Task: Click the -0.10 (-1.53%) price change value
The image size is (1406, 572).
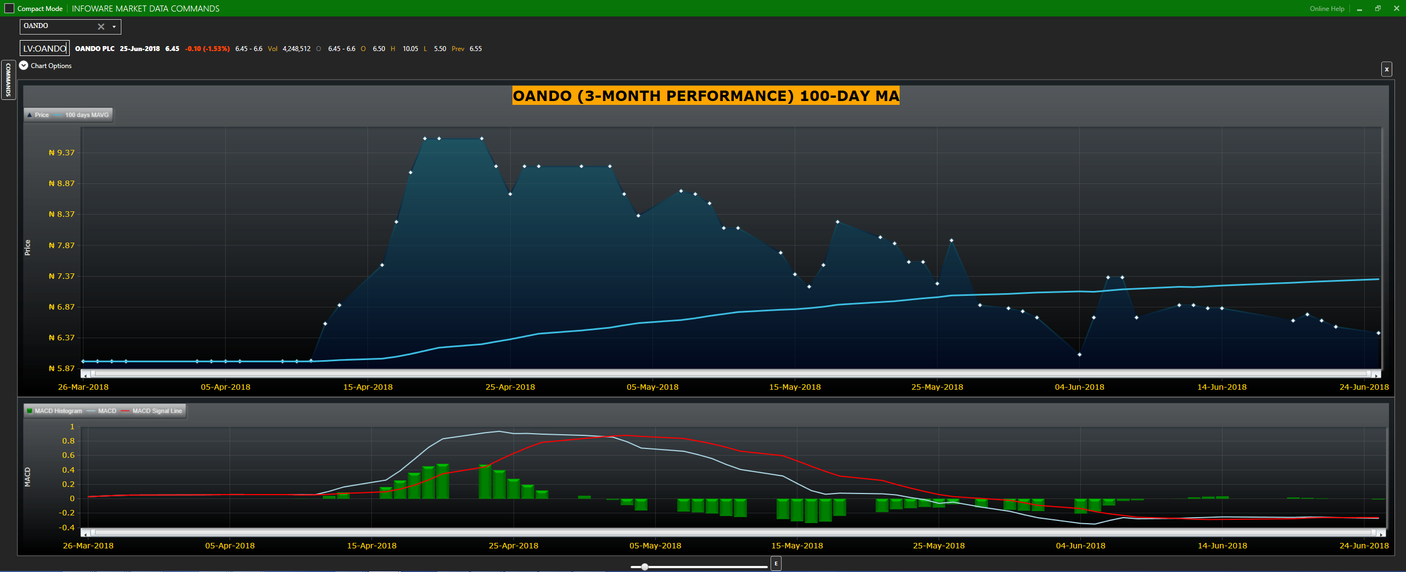Action: (207, 48)
